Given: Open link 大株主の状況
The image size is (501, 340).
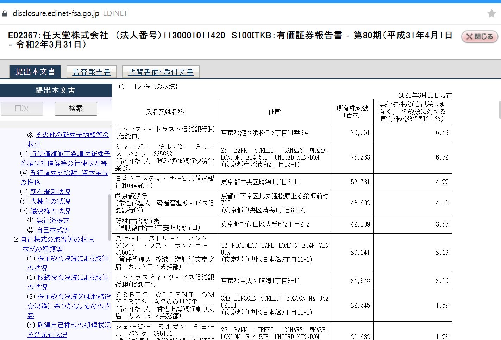Looking at the screenshot, I should point(50,201).
